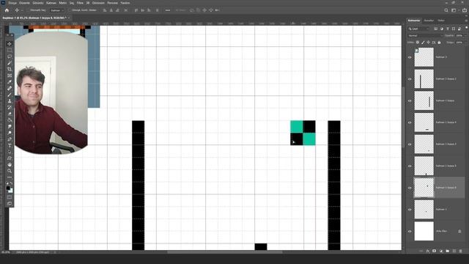Select the Frame tool
The height and width of the screenshot is (264, 469).
point(10,76)
